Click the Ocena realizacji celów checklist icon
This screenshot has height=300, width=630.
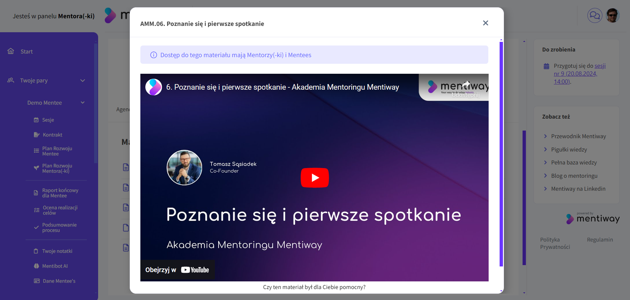37,210
